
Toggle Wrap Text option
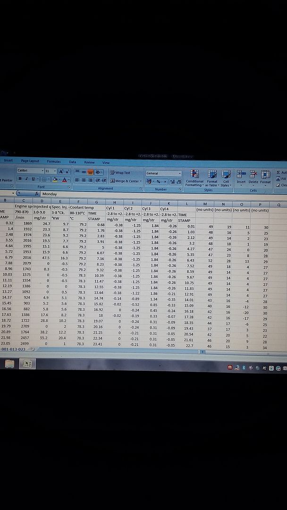pyautogui.click(x=120, y=173)
